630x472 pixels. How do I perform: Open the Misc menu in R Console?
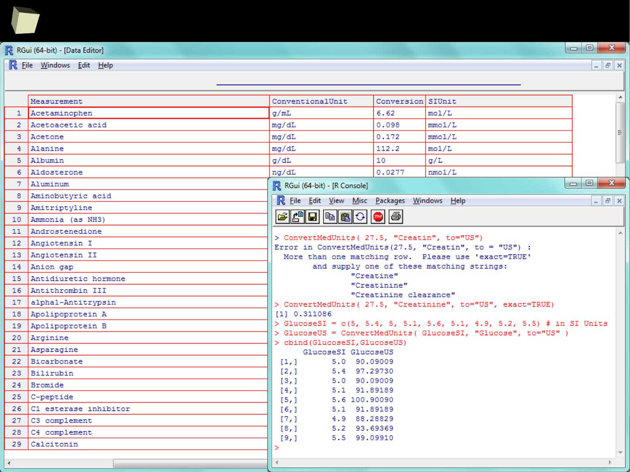[360, 201]
